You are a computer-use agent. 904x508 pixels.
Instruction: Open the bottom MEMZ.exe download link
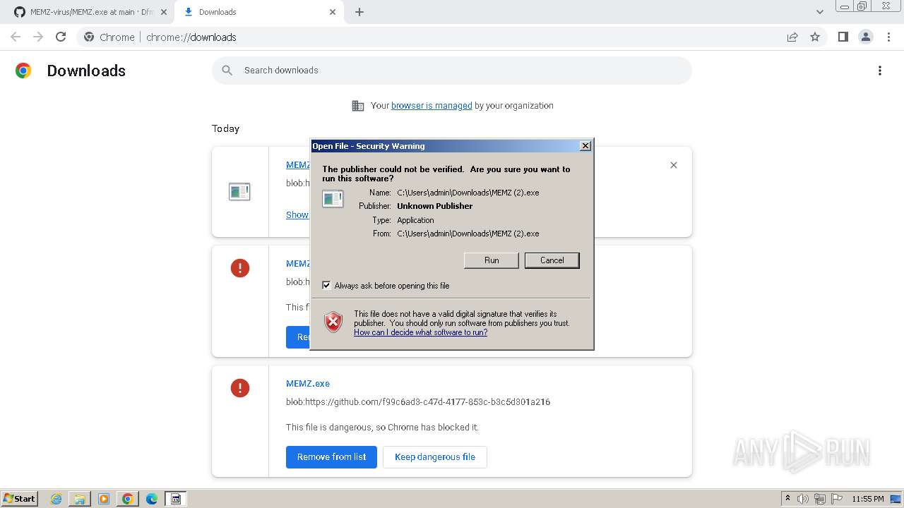[x=308, y=384]
